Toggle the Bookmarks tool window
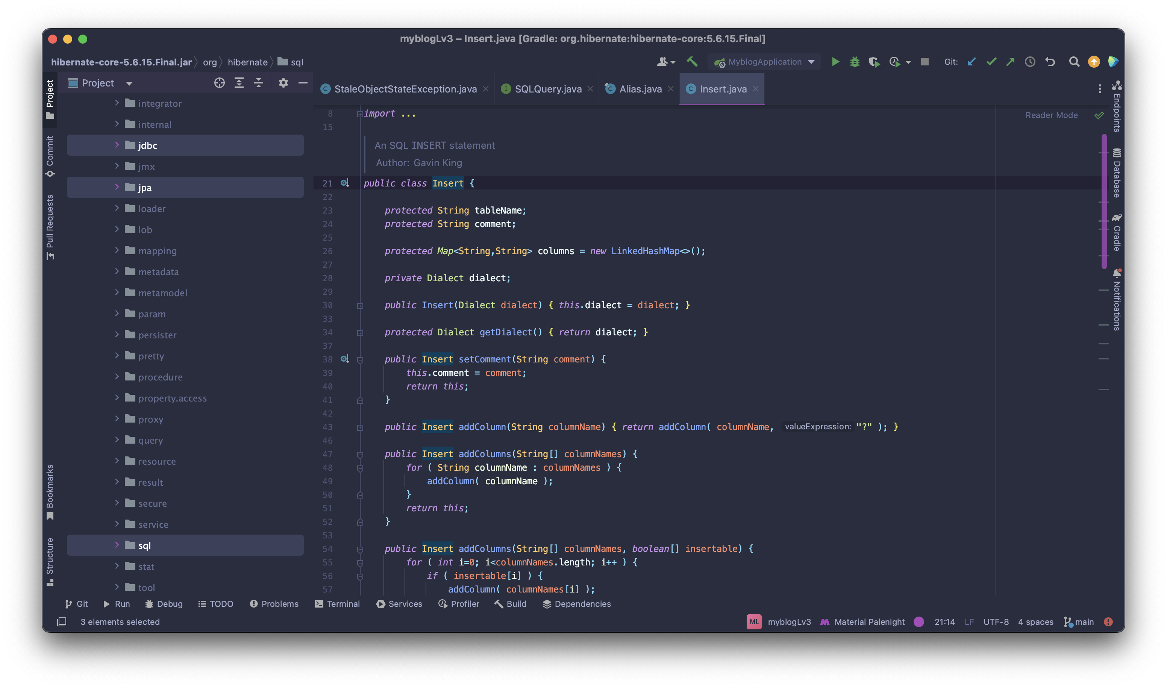 pos(50,493)
